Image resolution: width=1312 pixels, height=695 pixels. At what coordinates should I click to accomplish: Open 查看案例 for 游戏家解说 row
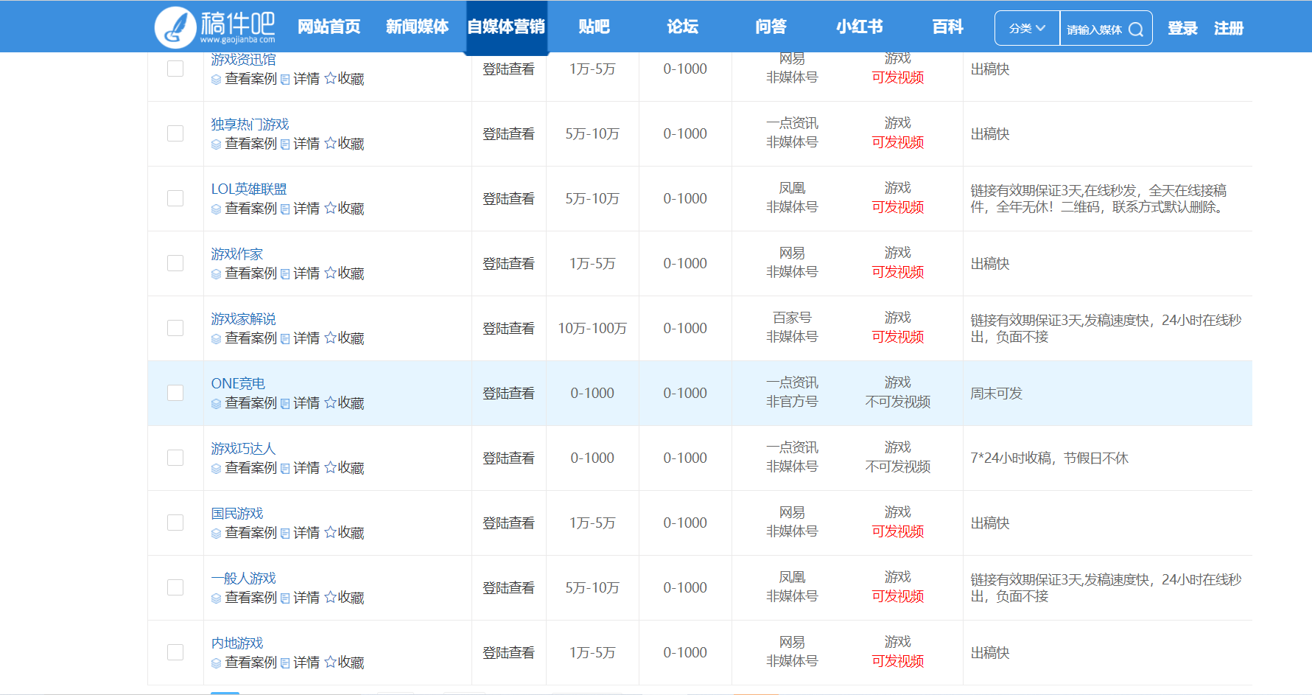pyautogui.click(x=244, y=338)
